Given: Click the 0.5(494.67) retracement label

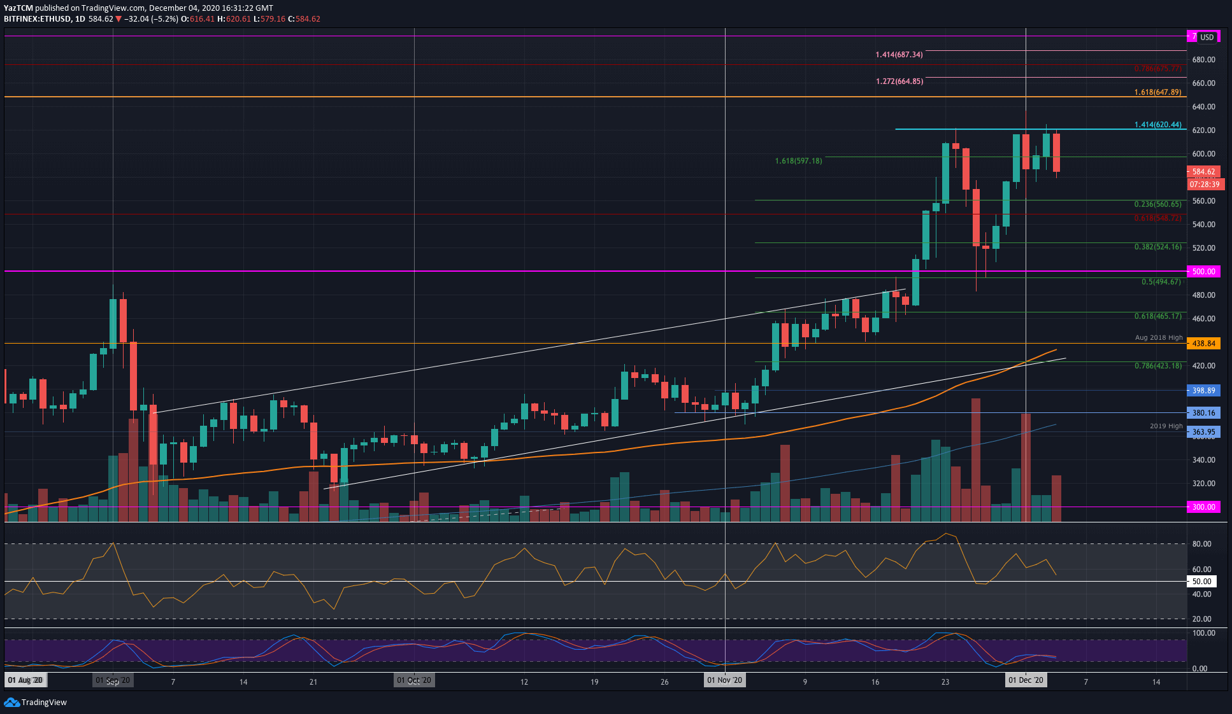Looking at the screenshot, I should click(x=1161, y=282).
